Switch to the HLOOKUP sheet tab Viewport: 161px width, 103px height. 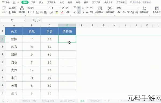pos(94,101)
